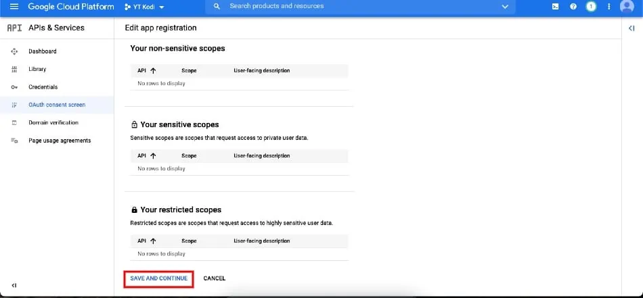This screenshot has width=643, height=298.
Task: Open the YT Kodi project selector dropdown
Action: pos(144,7)
